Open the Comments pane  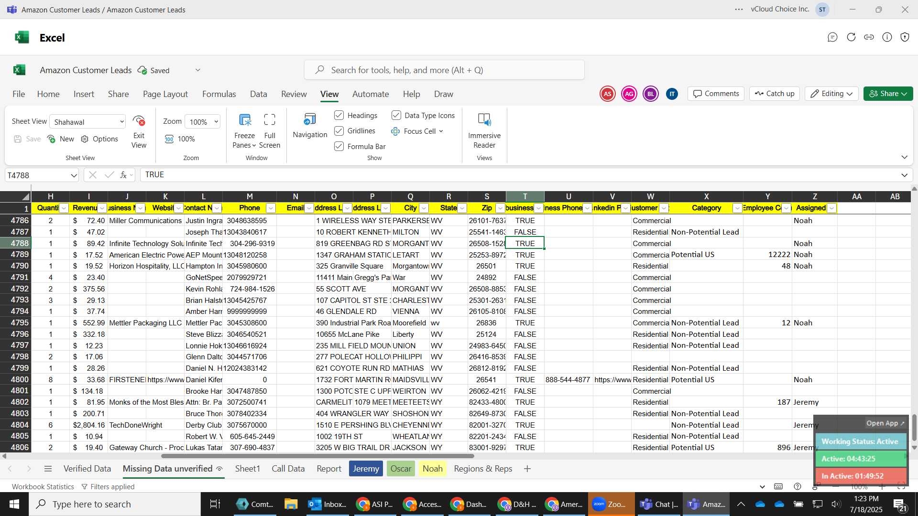click(716, 94)
